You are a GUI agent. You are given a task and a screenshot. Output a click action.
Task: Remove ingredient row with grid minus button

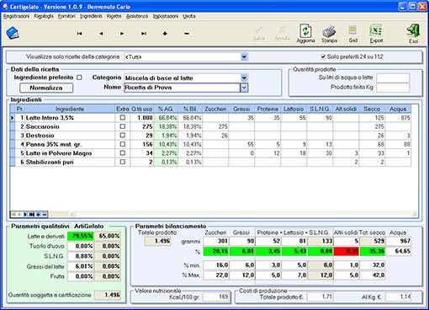click(45, 214)
